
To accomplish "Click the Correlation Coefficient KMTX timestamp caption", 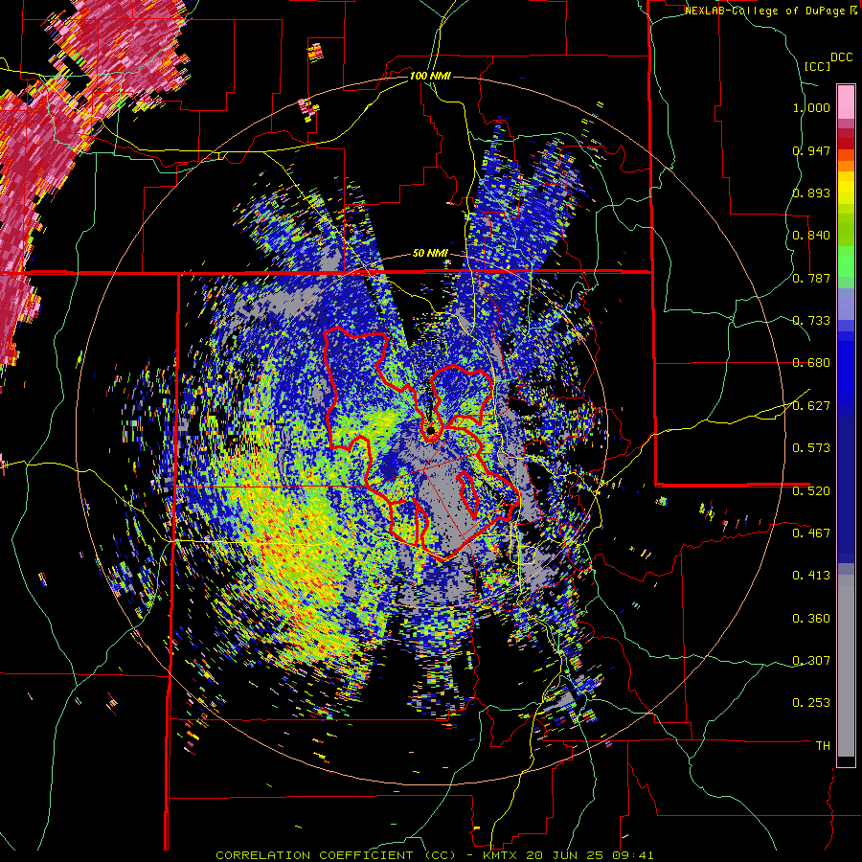I will point(435,855).
